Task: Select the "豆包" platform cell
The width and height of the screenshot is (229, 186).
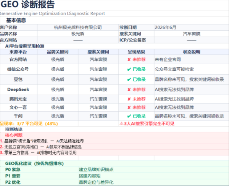Action: pos(18,79)
